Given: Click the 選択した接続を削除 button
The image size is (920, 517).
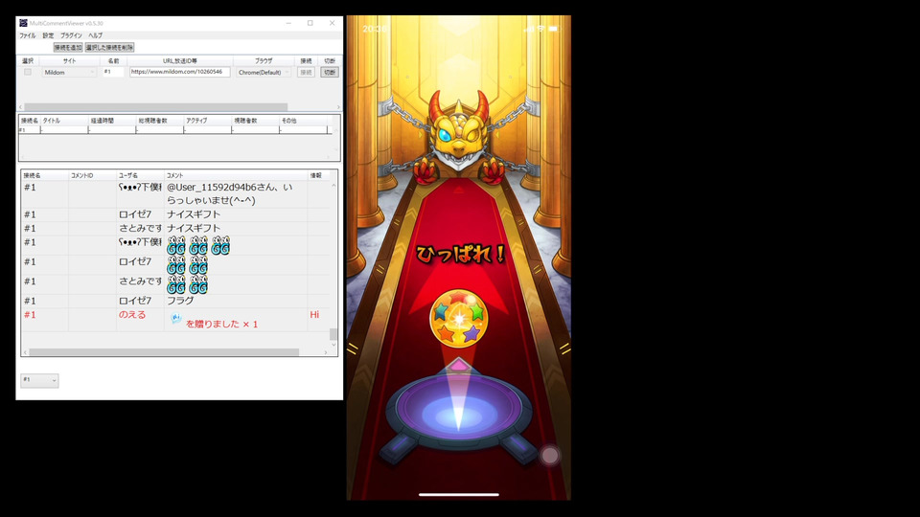Looking at the screenshot, I should (x=109, y=48).
